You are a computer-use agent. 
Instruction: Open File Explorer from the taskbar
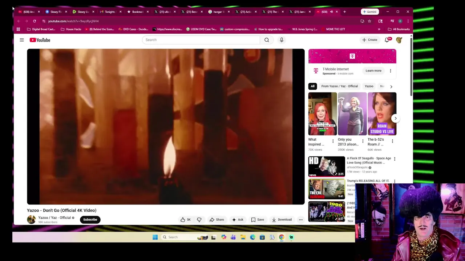tap(243, 237)
